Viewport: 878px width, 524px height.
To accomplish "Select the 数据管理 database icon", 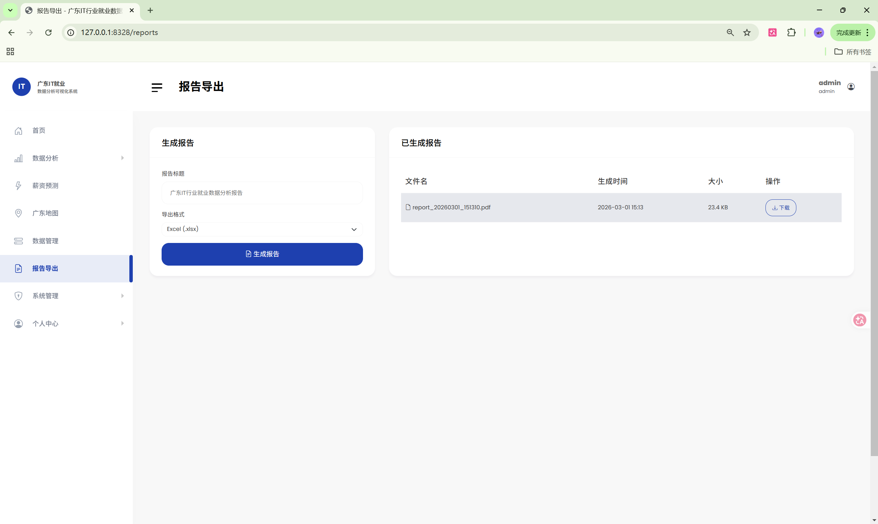I will [x=19, y=241].
